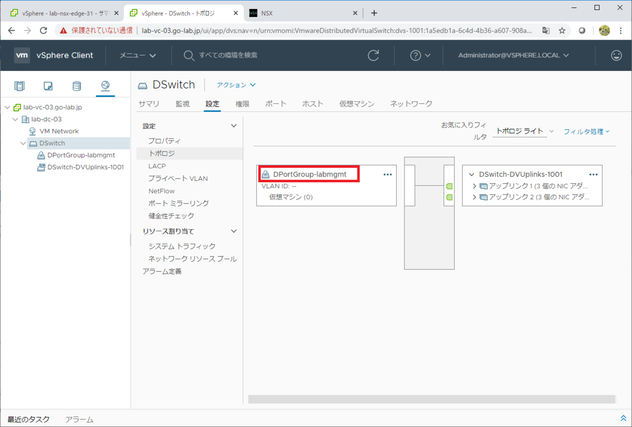Open the アクション dropdown

tap(236, 85)
